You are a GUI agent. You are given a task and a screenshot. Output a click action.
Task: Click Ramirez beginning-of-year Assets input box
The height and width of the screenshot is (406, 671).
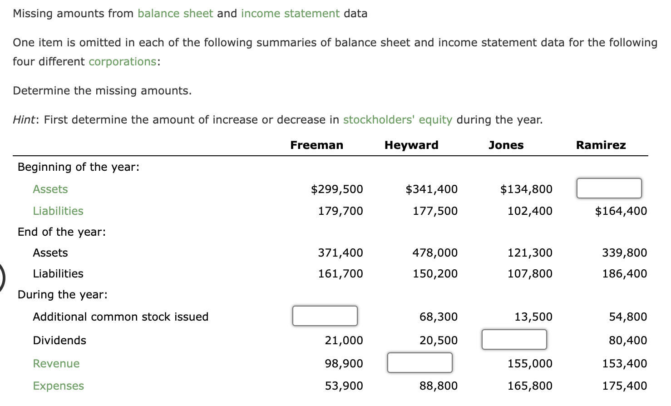609,188
